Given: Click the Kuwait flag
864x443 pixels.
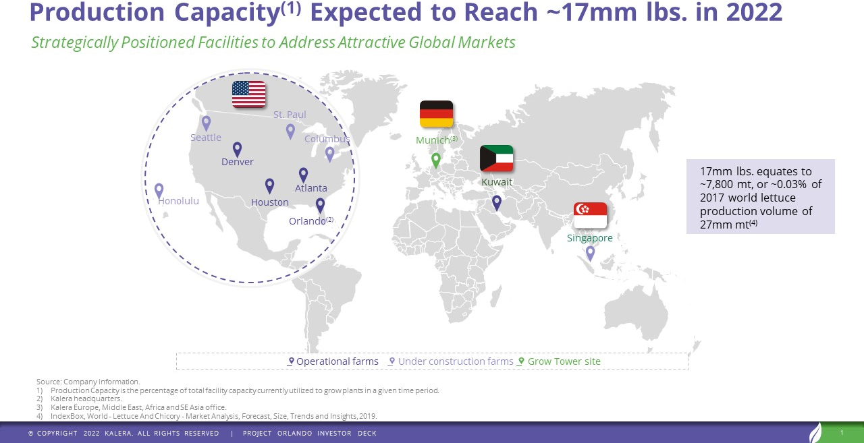Looking at the screenshot, I should pyautogui.click(x=497, y=158).
